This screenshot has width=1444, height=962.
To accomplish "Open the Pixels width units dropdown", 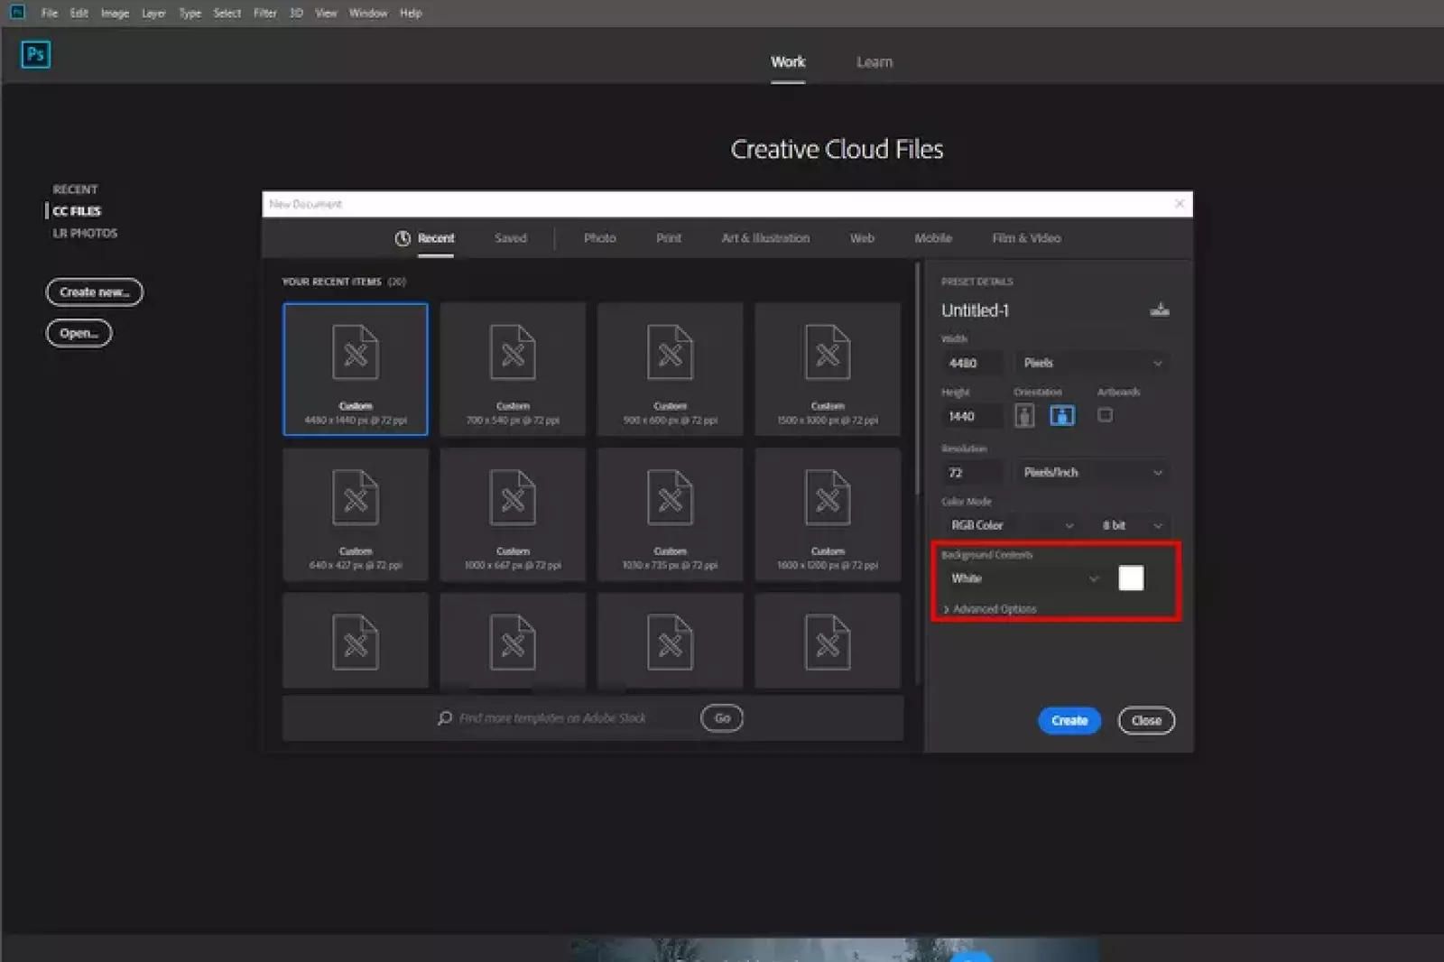I will [1091, 363].
